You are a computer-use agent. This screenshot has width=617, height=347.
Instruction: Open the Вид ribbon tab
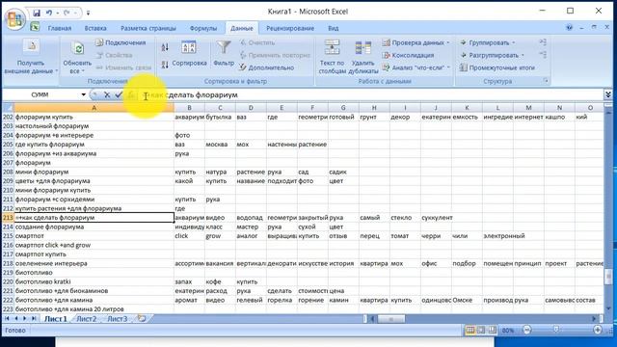coord(333,28)
